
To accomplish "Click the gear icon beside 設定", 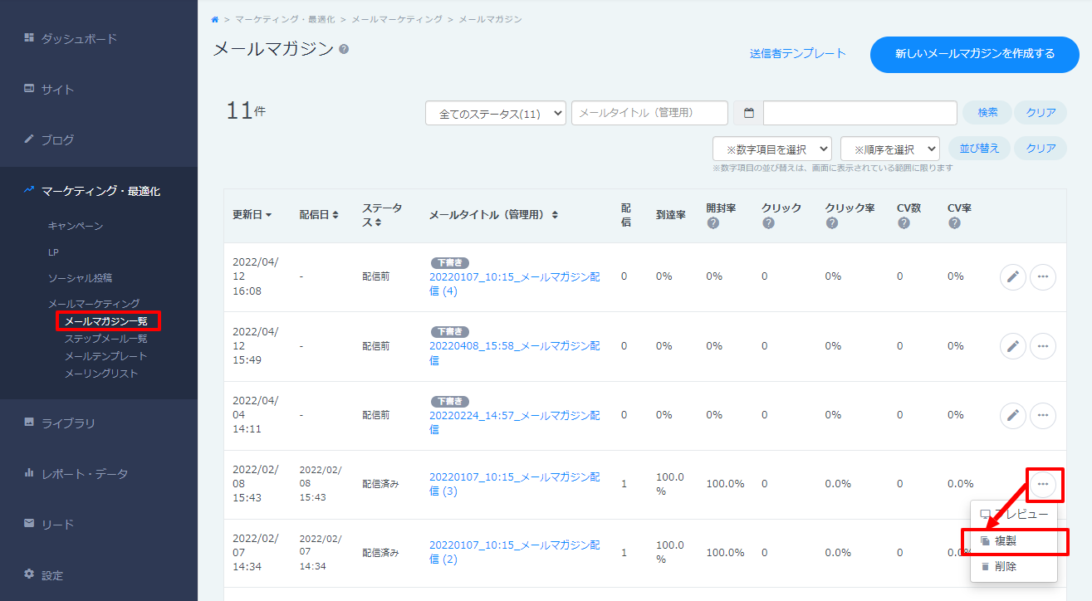I will click(x=29, y=574).
